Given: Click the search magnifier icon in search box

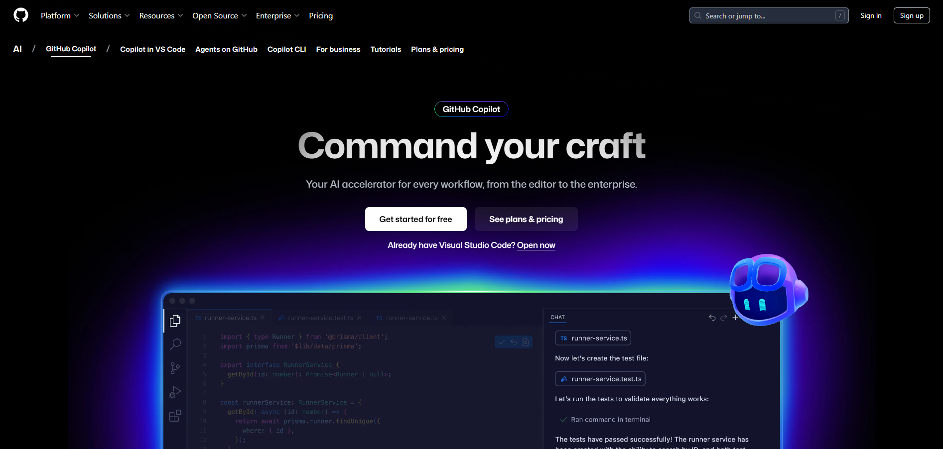Looking at the screenshot, I should [x=698, y=15].
